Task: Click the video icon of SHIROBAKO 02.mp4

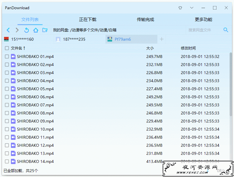Action: click(13, 65)
